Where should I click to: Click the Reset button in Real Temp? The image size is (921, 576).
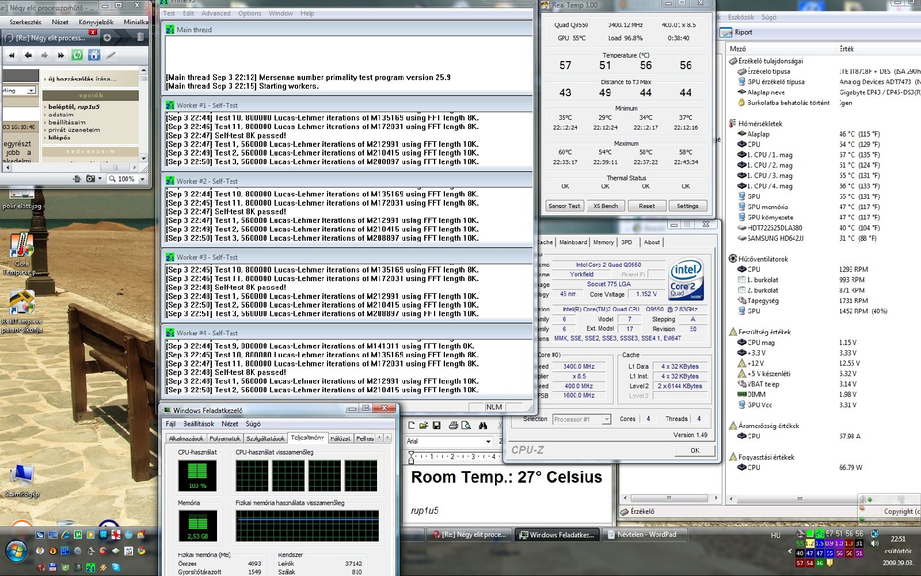pos(646,206)
